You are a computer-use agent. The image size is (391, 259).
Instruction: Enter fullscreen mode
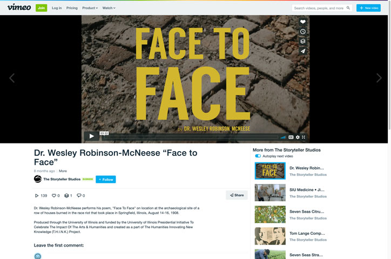304,137
